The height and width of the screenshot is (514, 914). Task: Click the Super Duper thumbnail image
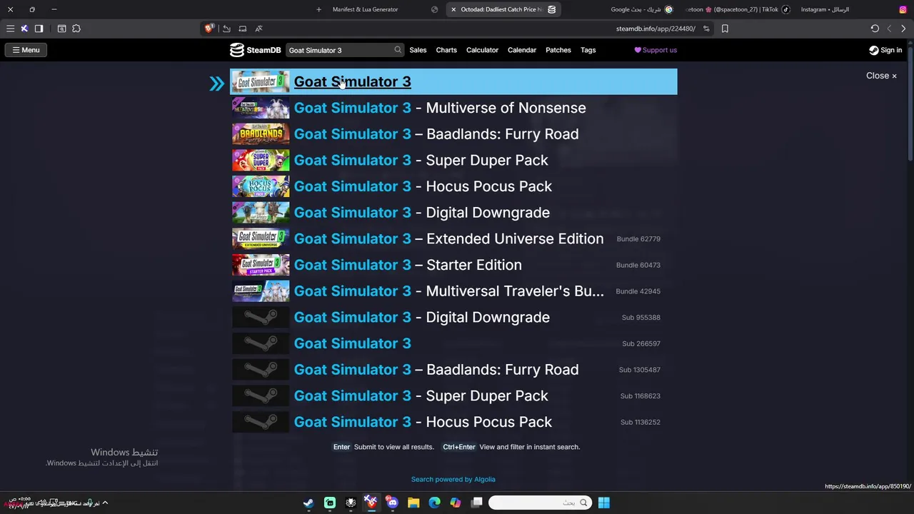261,160
